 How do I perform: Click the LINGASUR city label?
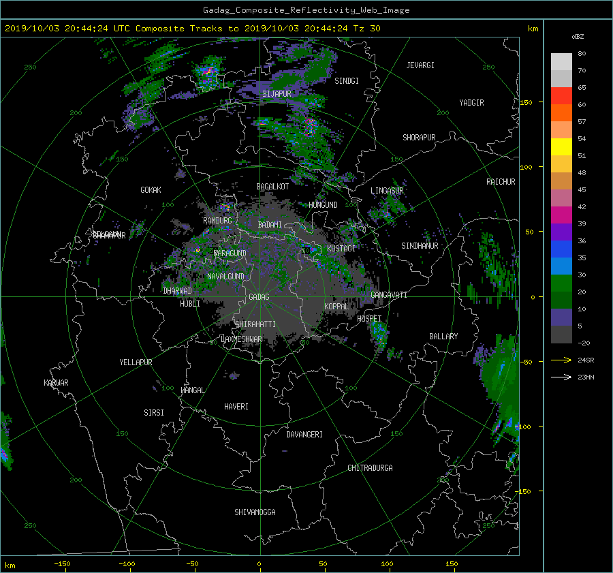(x=387, y=191)
